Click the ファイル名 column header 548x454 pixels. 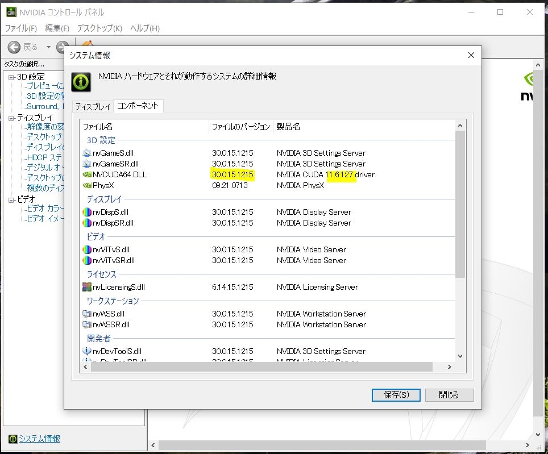tap(144, 126)
